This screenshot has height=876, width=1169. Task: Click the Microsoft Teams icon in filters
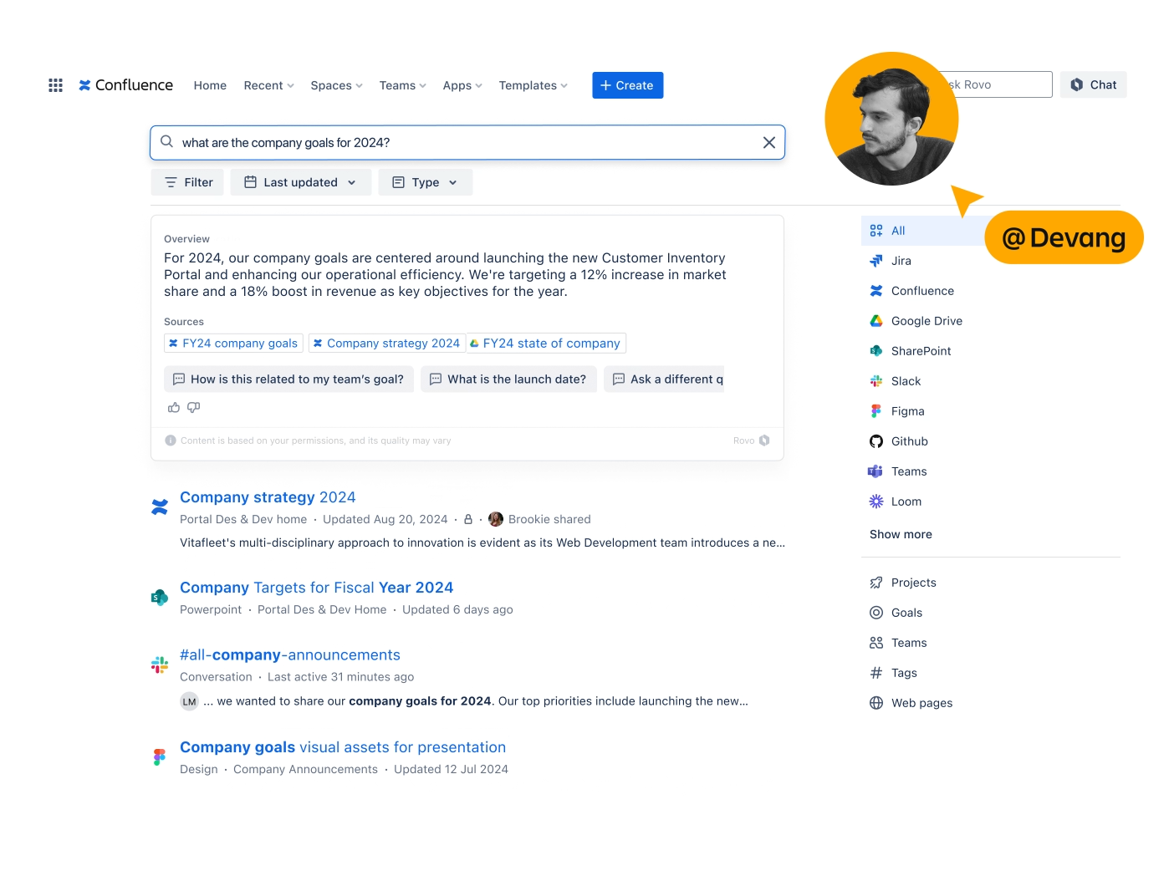pos(875,471)
